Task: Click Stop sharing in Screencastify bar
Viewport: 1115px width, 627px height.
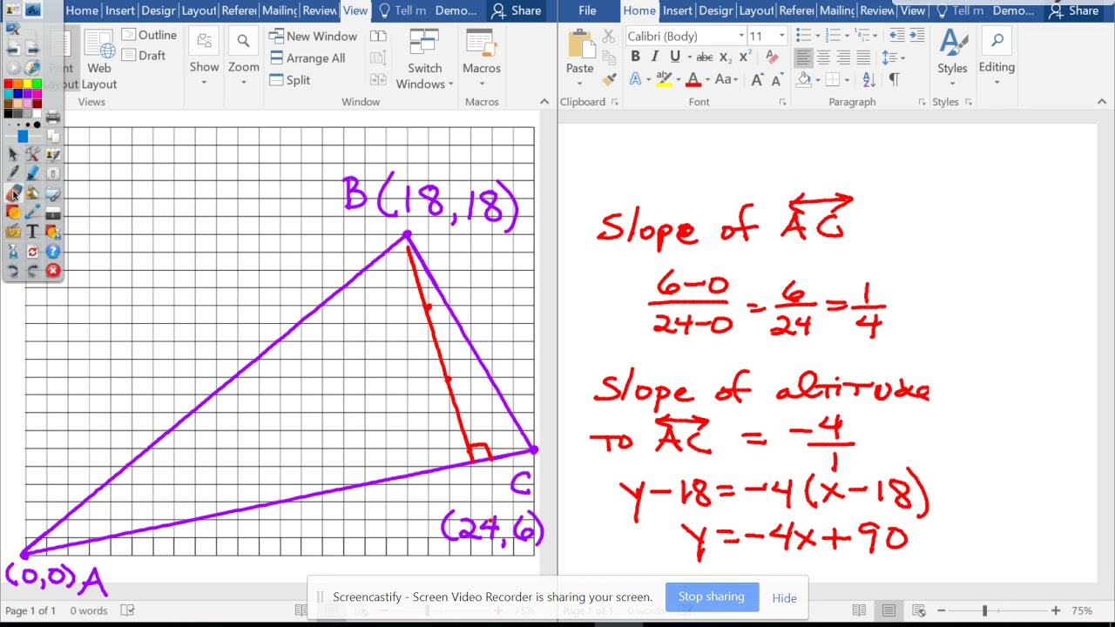Action: click(x=712, y=597)
